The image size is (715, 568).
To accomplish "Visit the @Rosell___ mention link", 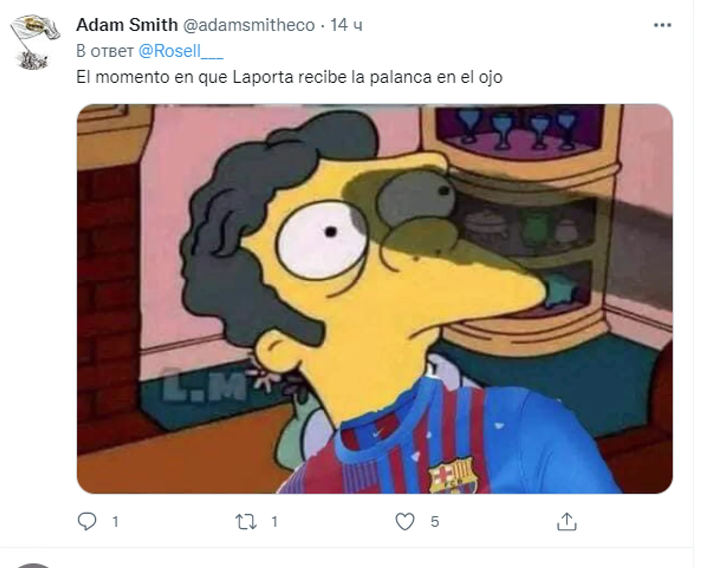I will point(181,51).
